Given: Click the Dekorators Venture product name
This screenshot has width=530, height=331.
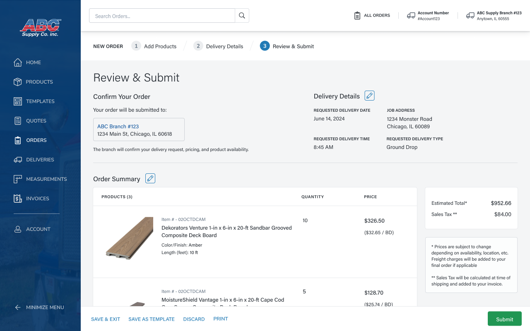Looking at the screenshot, I should tap(226, 232).
